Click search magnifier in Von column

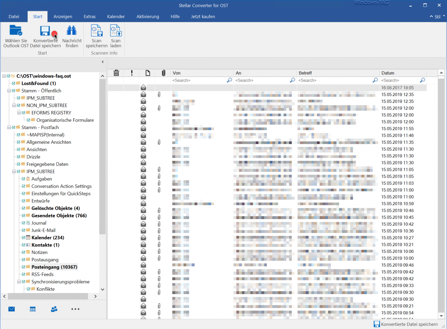[229, 80]
